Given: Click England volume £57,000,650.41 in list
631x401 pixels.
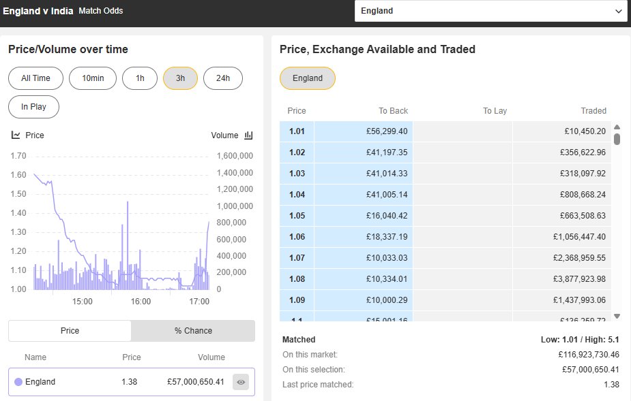Looking at the screenshot, I should pyautogui.click(x=196, y=382).
